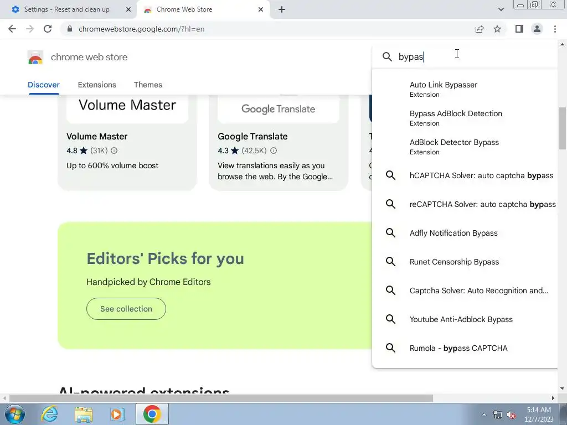Expand the tab search chevron
This screenshot has width=567, height=425.
pyautogui.click(x=501, y=9)
